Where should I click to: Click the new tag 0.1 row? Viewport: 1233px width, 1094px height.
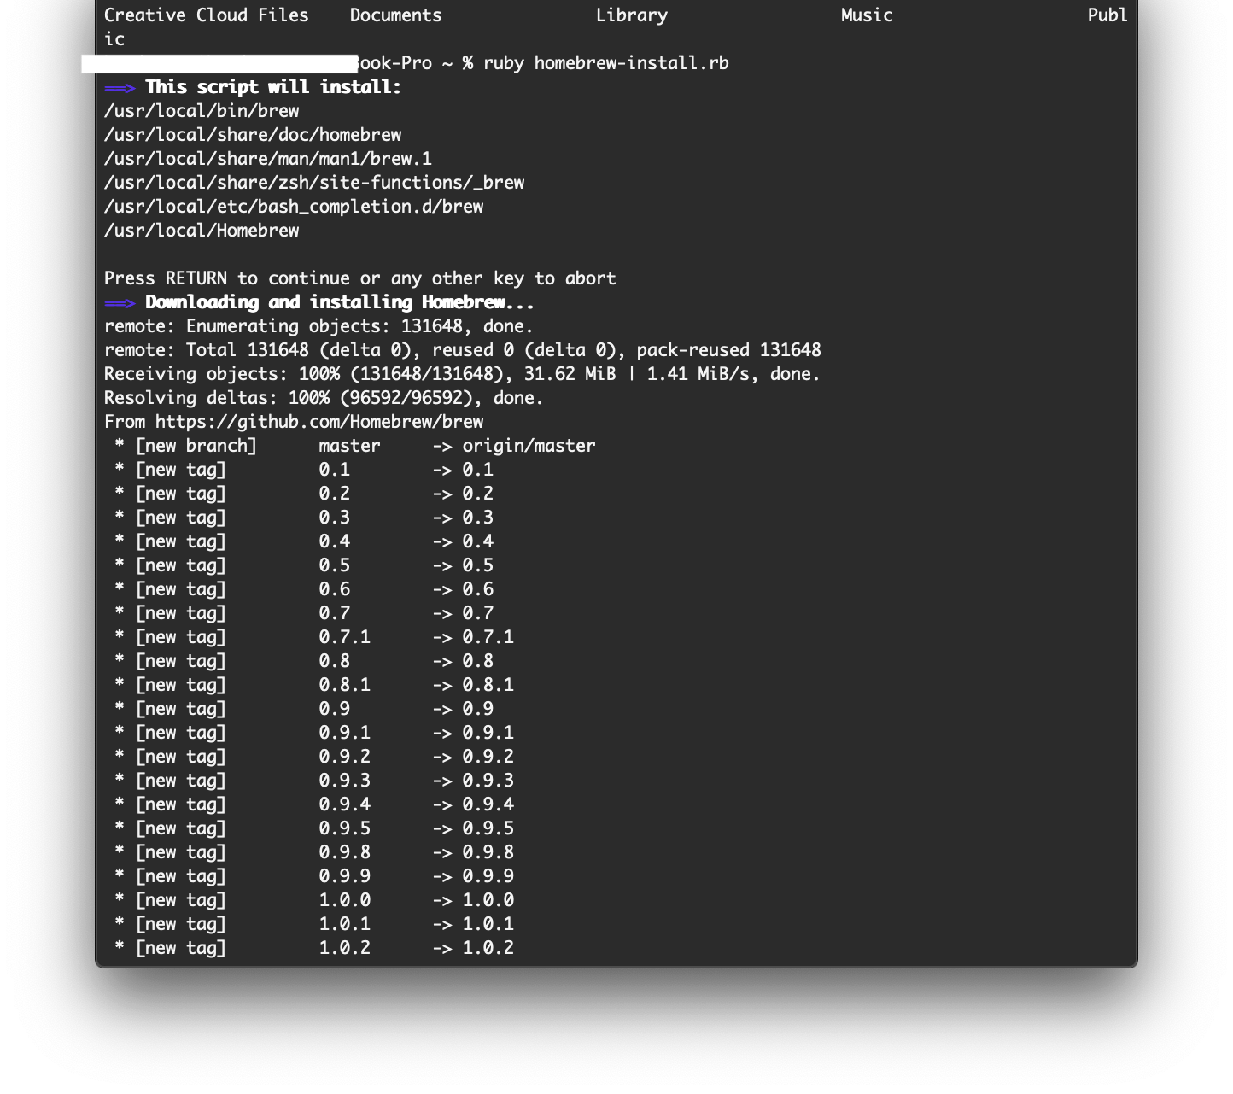pos(304,470)
